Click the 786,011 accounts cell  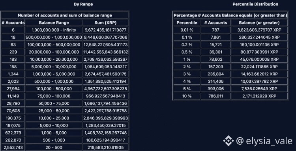(215, 96)
